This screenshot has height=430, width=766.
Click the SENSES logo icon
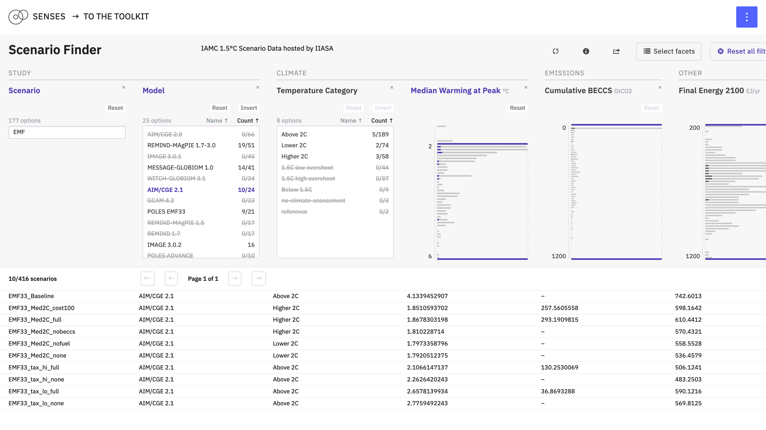point(18,17)
